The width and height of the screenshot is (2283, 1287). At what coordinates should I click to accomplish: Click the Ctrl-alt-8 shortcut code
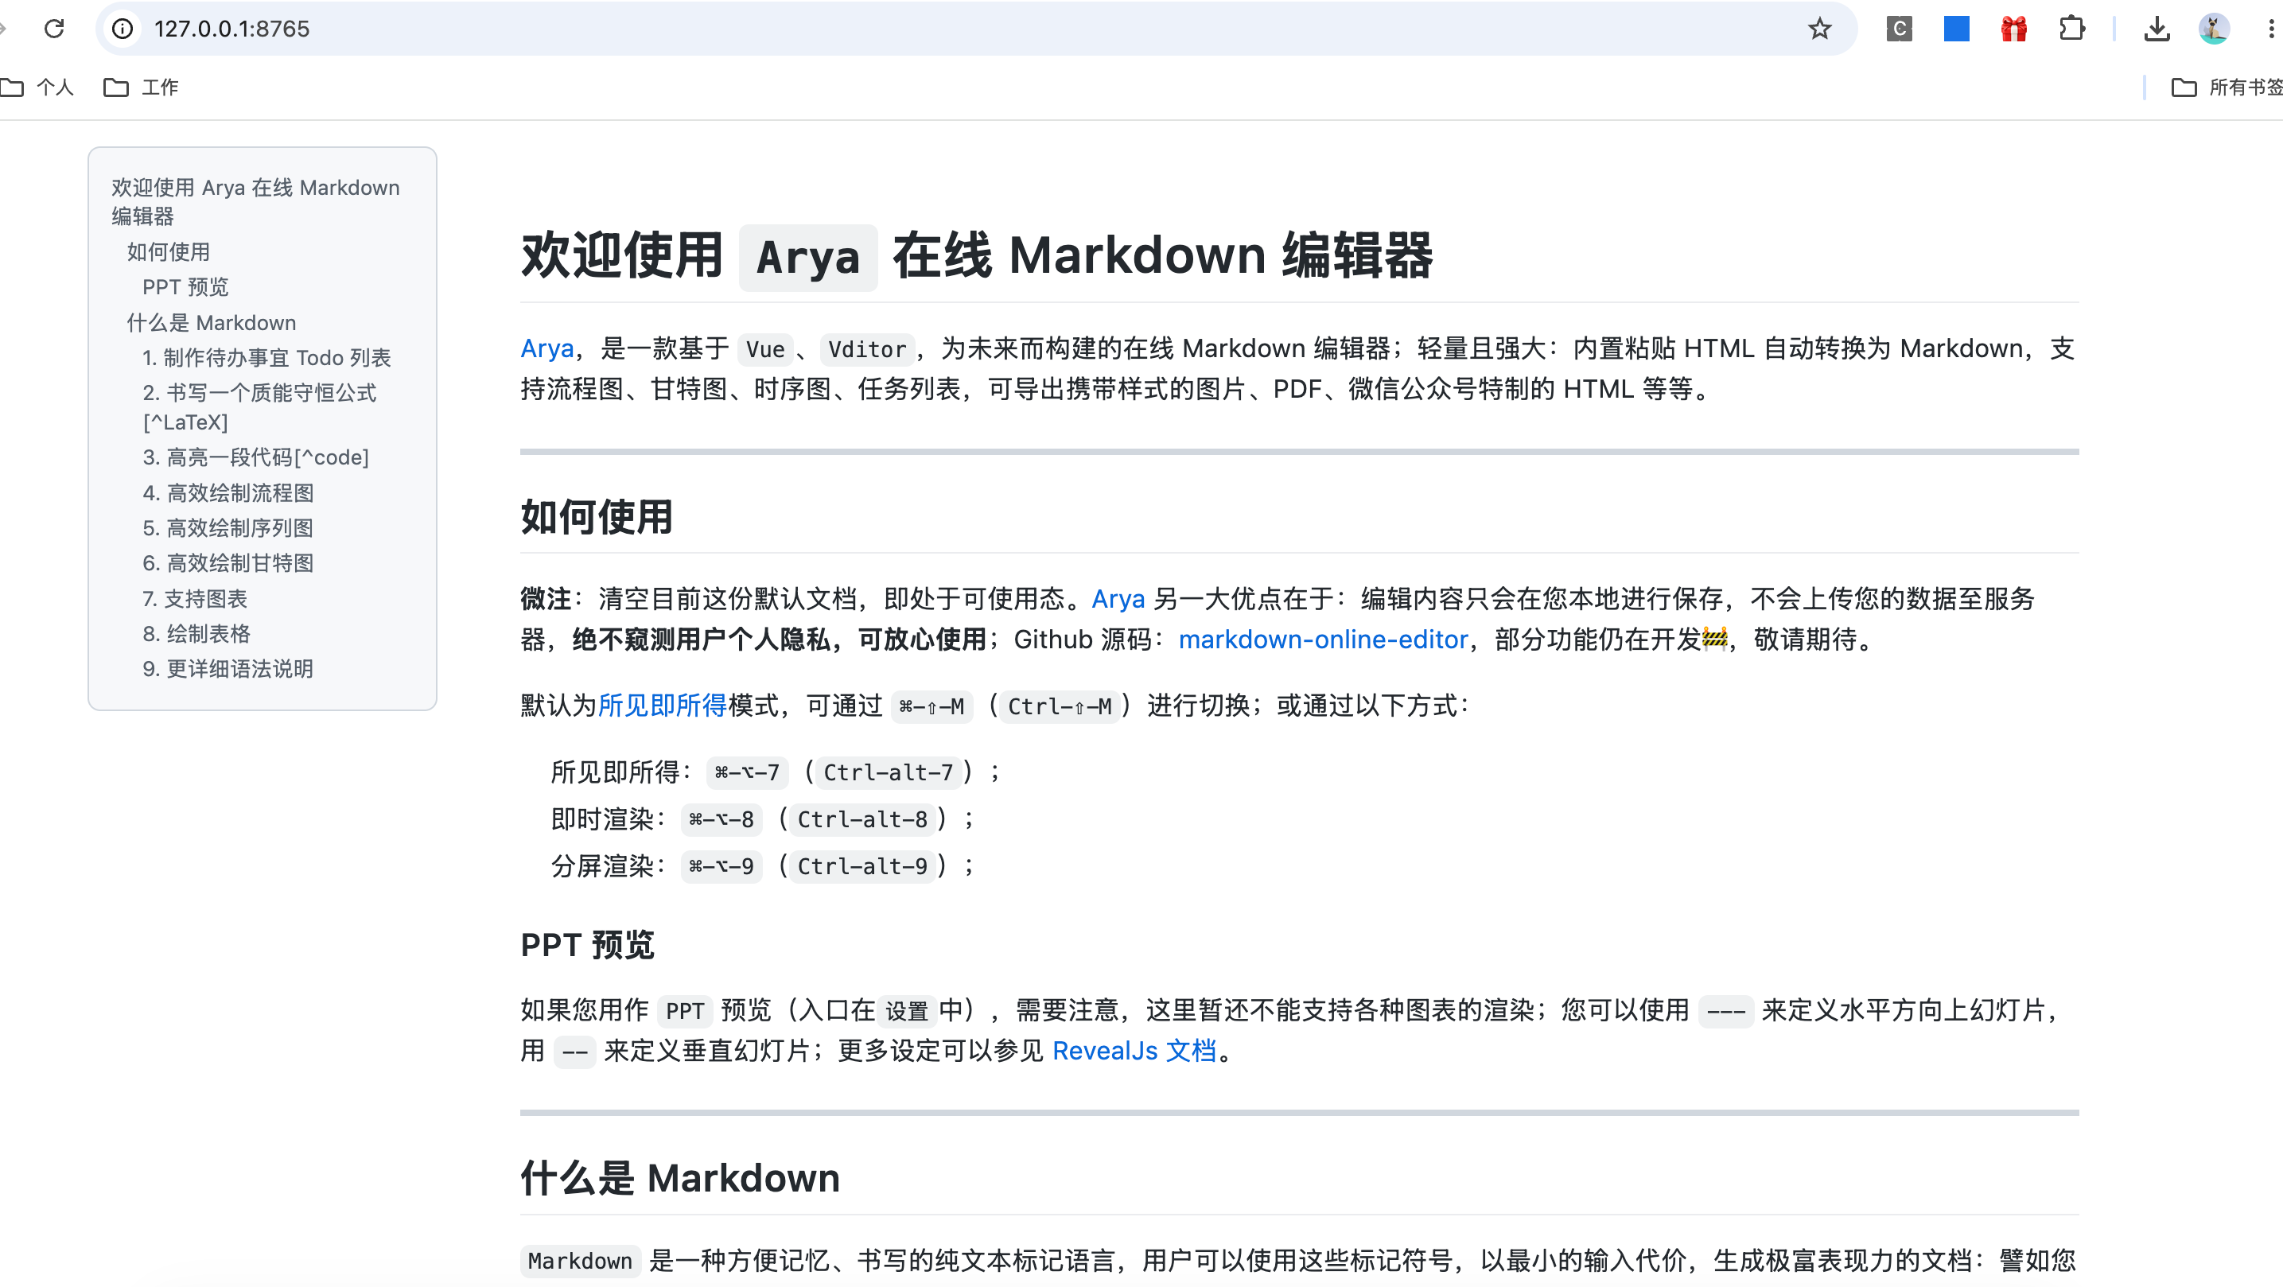(x=862, y=820)
